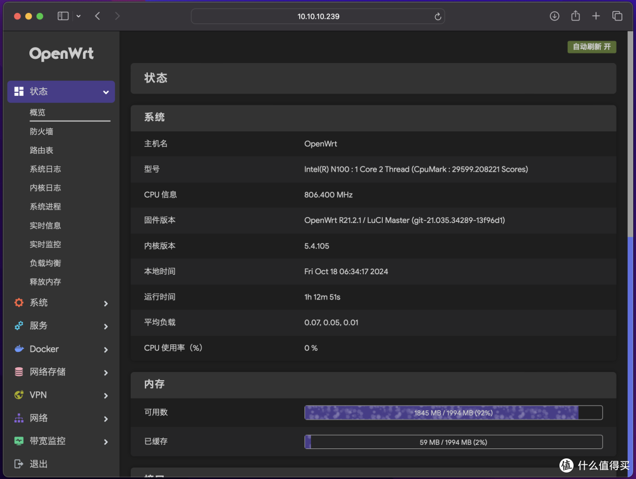
Task: Open 系统日志 in the sidebar
Action: point(45,169)
